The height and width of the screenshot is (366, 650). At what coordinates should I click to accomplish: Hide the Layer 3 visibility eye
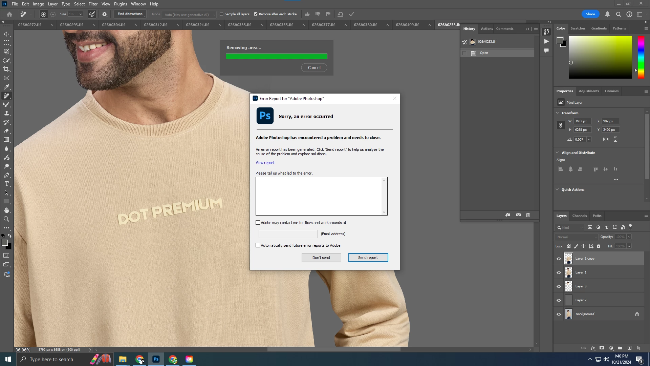(x=559, y=286)
